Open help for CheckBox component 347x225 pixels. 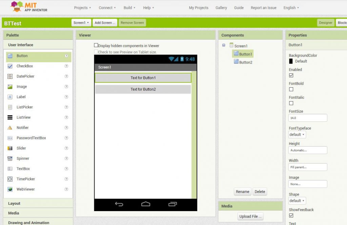click(x=66, y=66)
